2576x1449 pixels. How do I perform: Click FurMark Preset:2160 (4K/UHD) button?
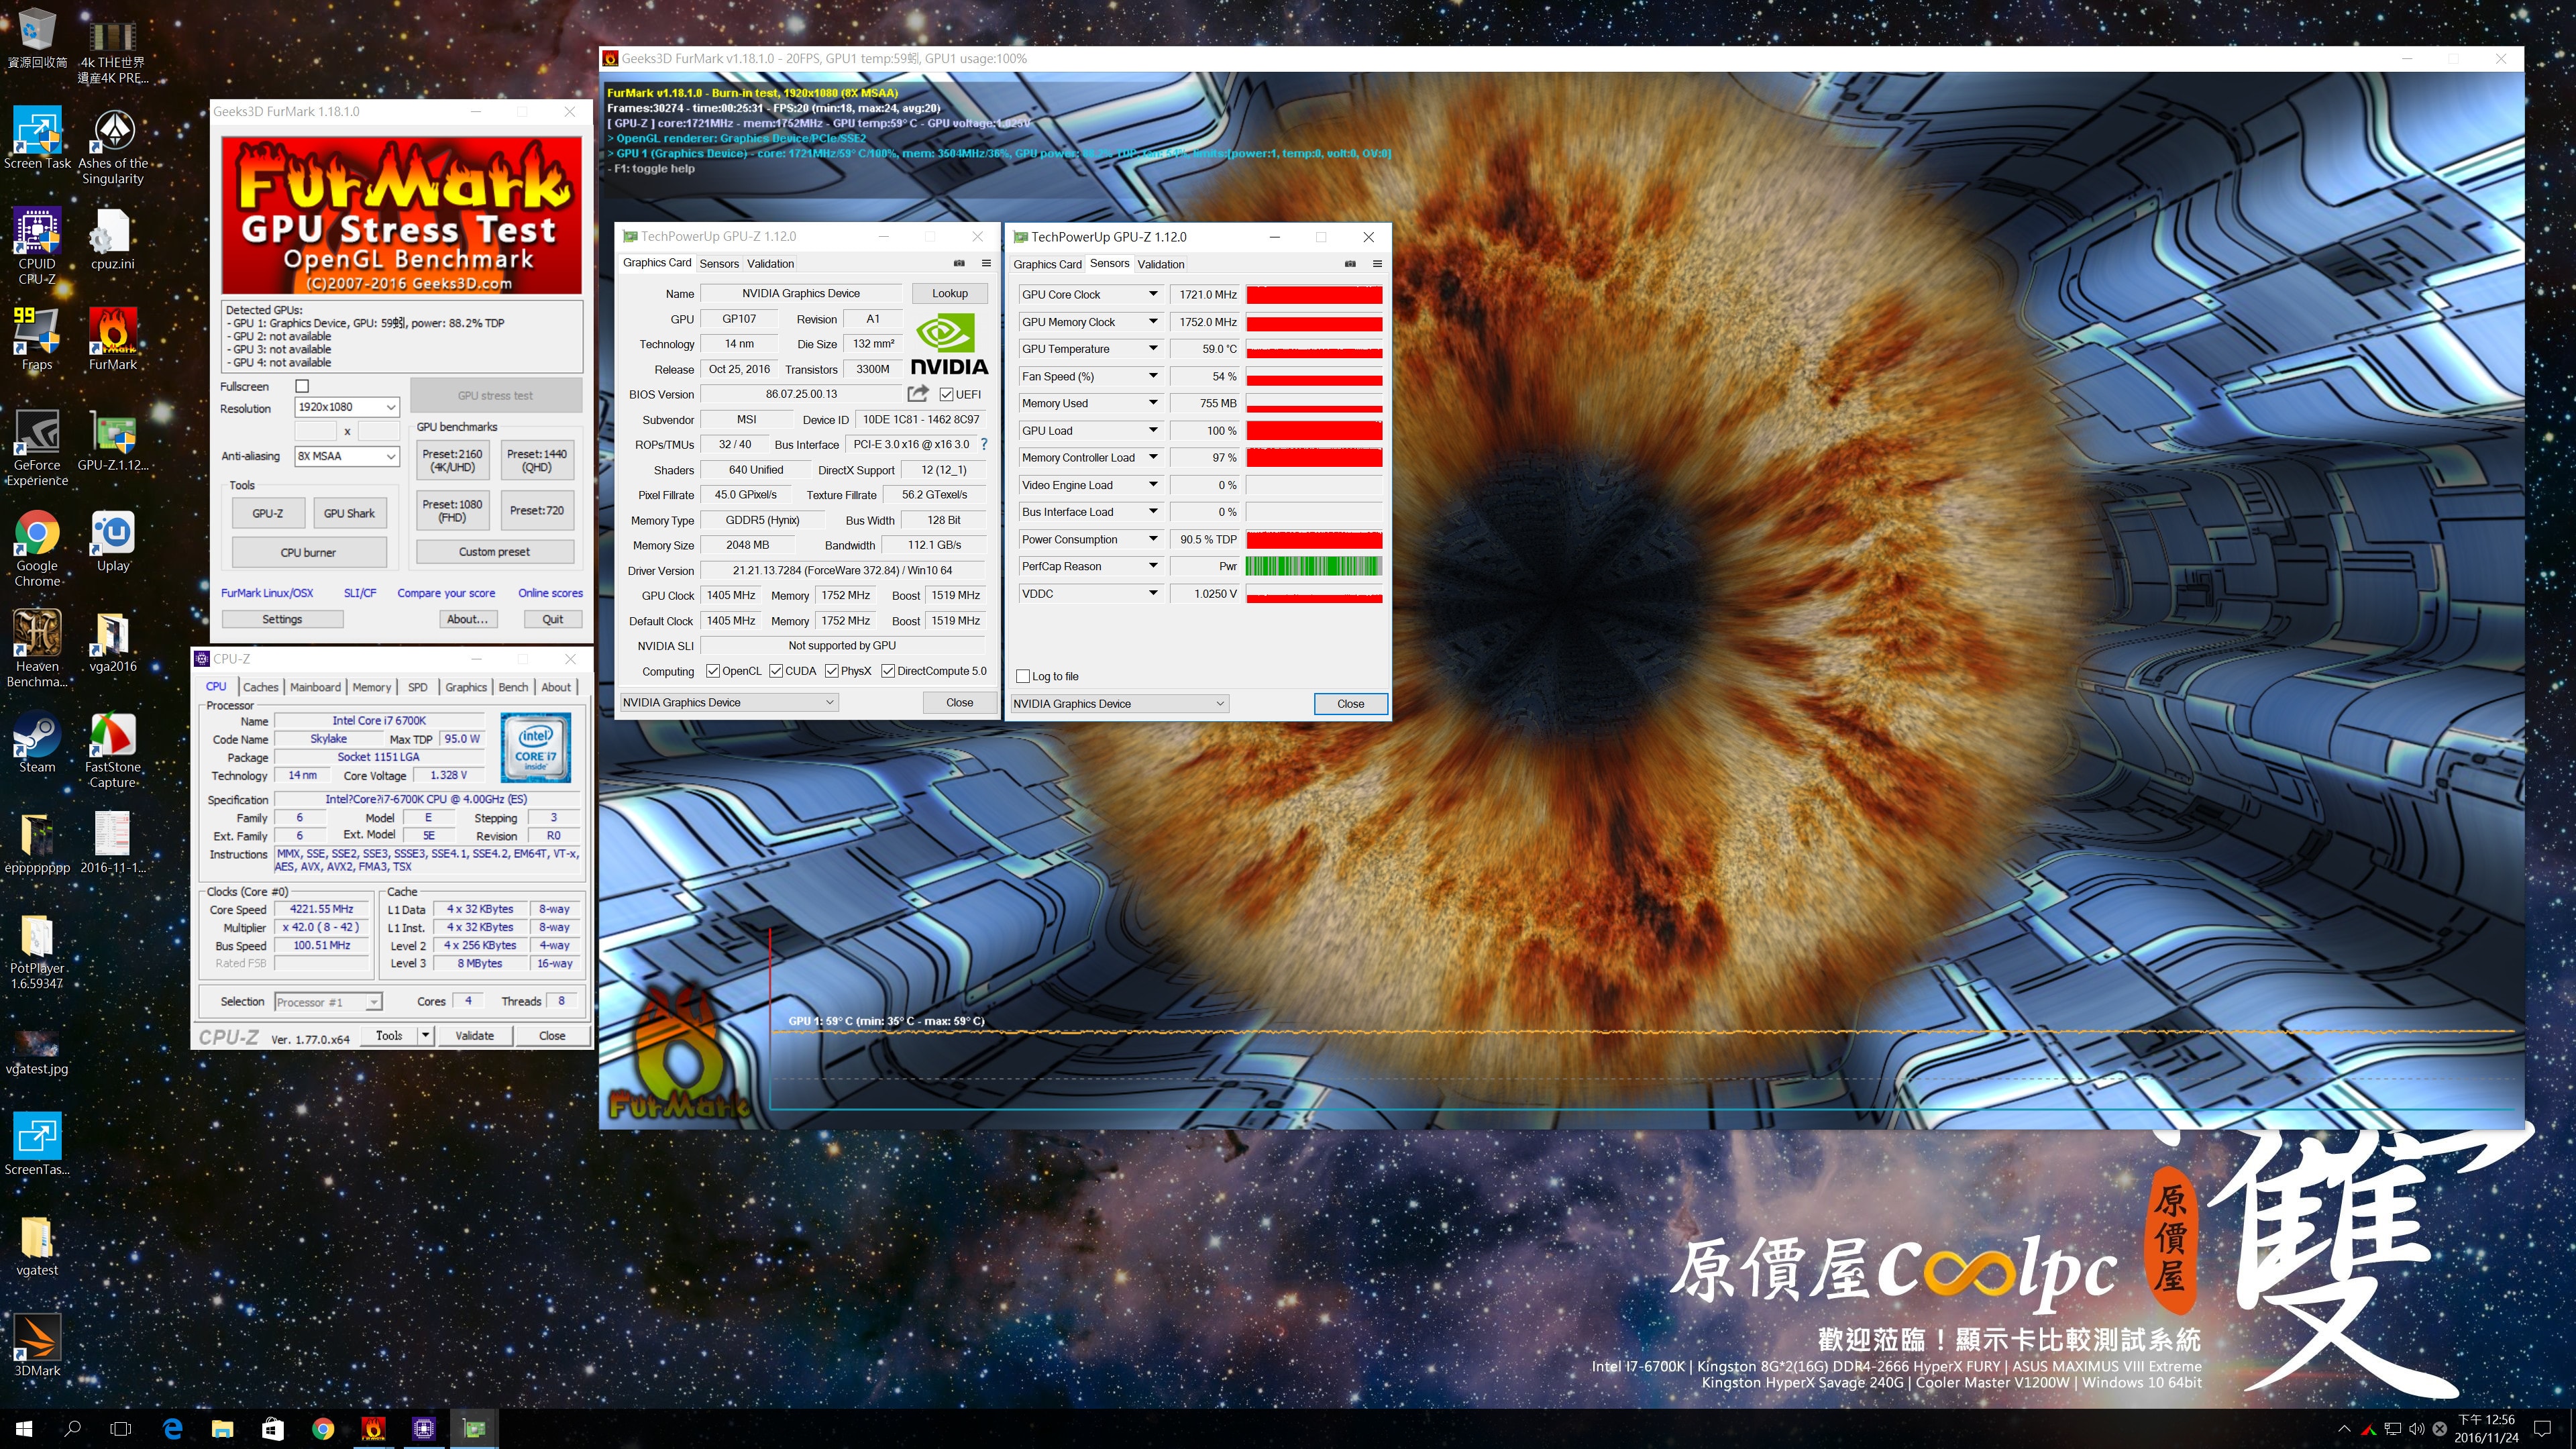coord(452,460)
